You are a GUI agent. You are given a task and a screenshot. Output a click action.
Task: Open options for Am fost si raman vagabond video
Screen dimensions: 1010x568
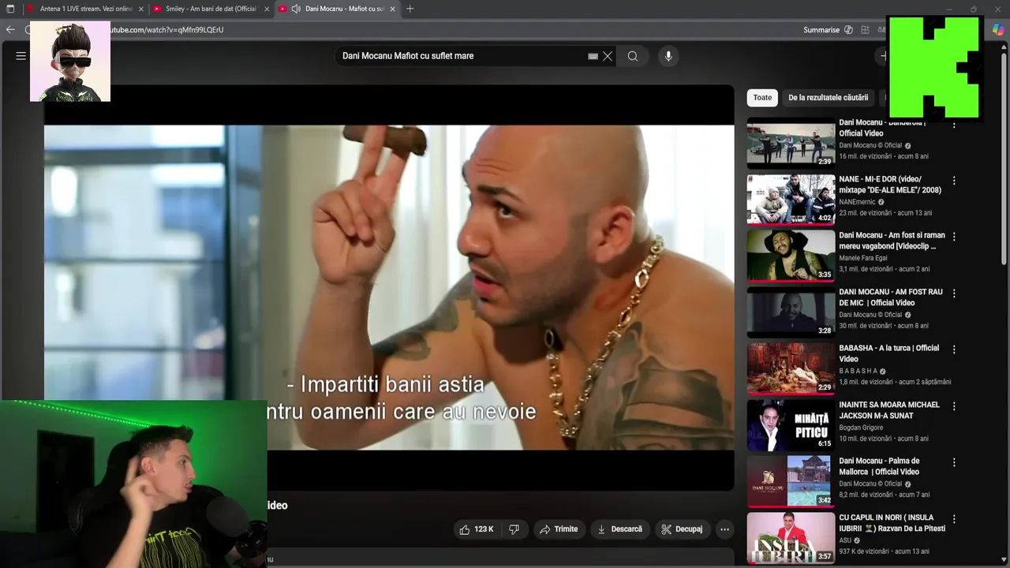[954, 237]
